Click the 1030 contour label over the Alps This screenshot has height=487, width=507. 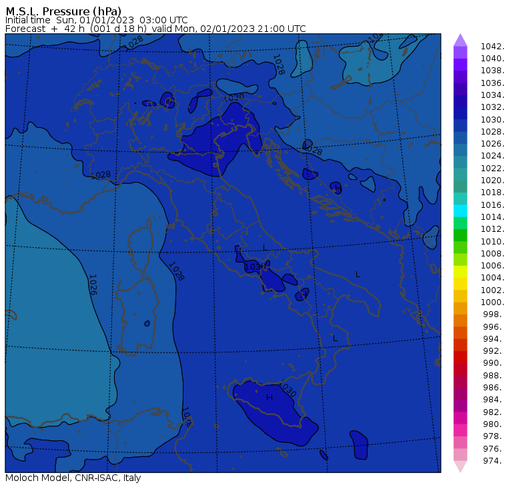[234, 97]
